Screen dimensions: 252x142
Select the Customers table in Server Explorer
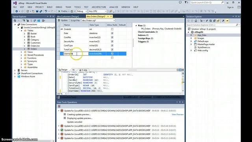click(35, 43)
